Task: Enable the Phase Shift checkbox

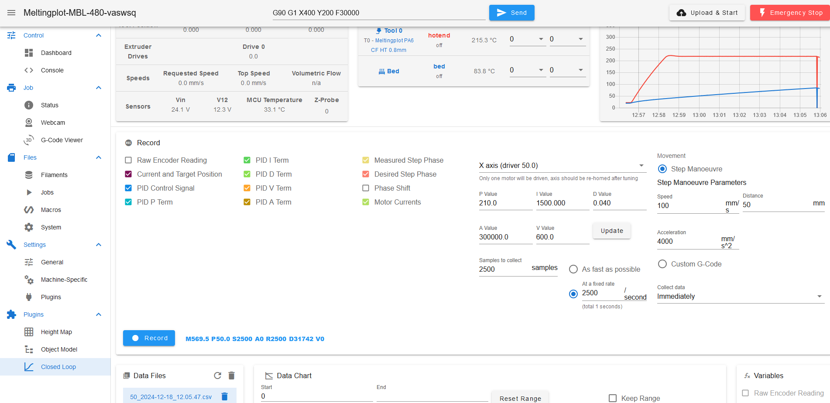Action: tap(366, 188)
